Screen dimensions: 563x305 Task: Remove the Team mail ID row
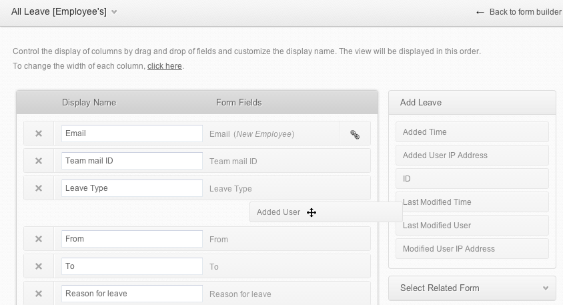[39, 161]
